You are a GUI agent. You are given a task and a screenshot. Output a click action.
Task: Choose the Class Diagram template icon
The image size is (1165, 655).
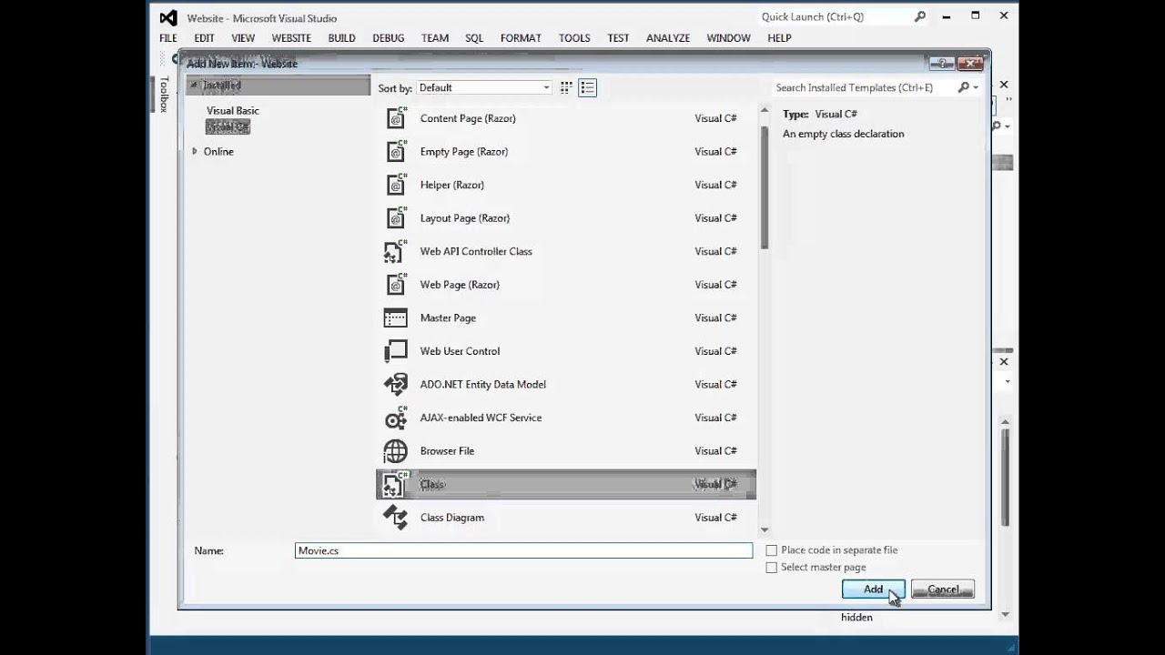tap(396, 517)
